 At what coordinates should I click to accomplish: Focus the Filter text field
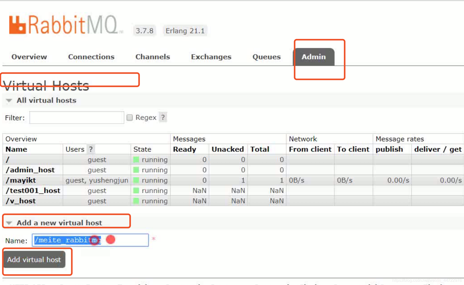click(x=77, y=118)
